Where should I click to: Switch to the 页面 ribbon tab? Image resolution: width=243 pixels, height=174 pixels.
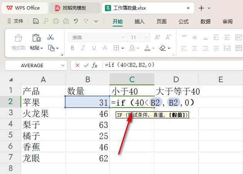tap(162, 22)
